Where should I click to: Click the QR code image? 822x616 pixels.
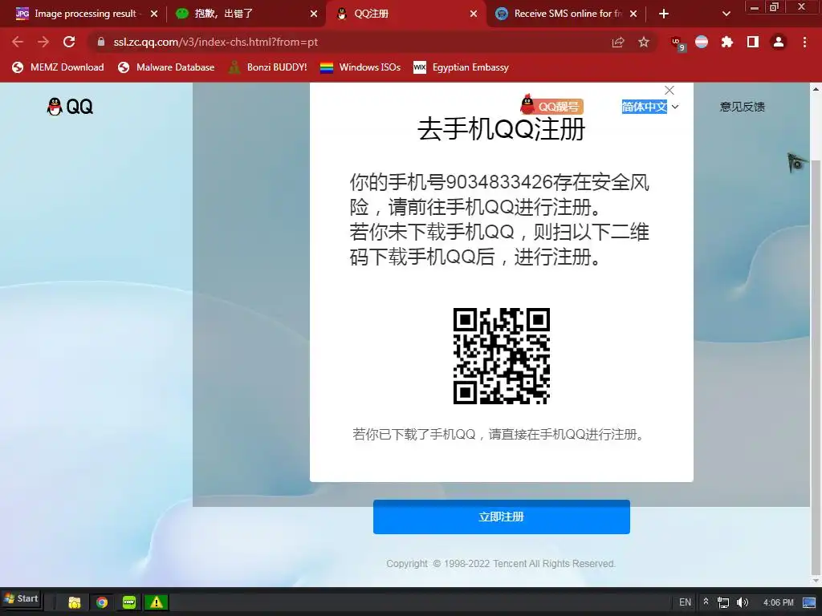point(501,355)
